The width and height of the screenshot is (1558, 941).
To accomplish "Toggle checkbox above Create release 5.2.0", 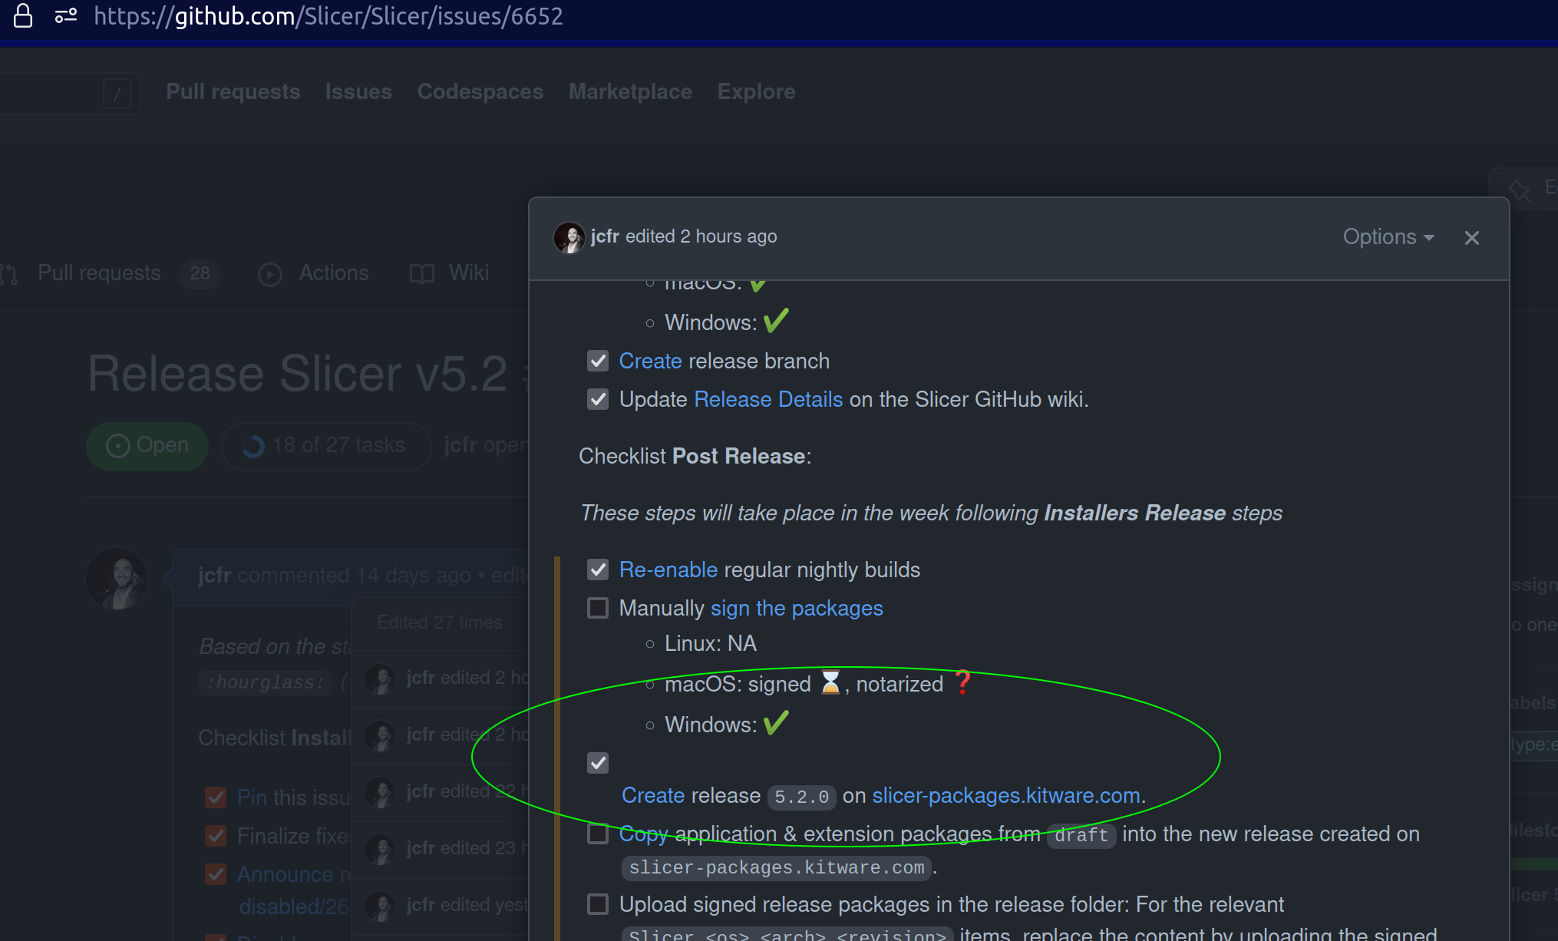I will click(x=598, y=763).
